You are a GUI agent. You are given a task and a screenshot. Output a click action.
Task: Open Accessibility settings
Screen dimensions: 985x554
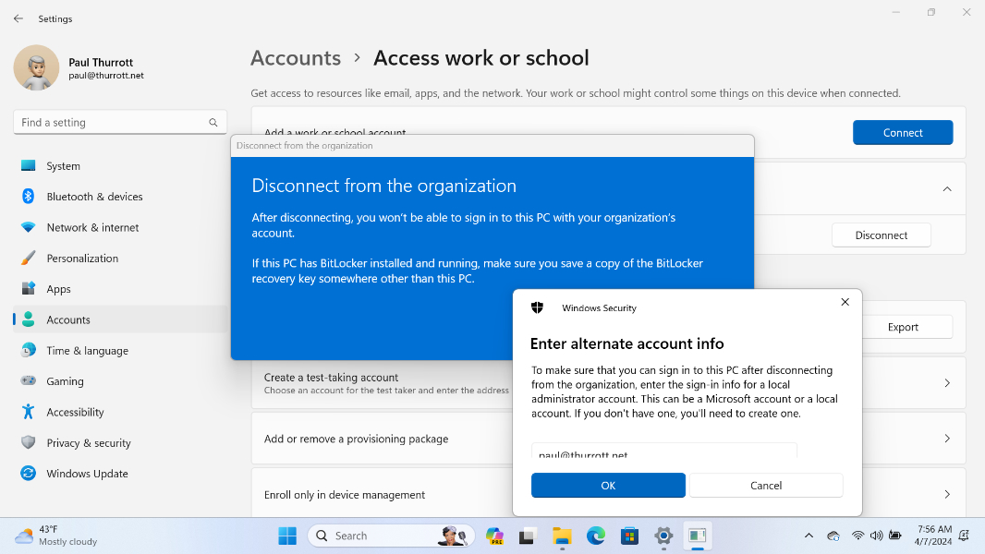click(75, 413)
